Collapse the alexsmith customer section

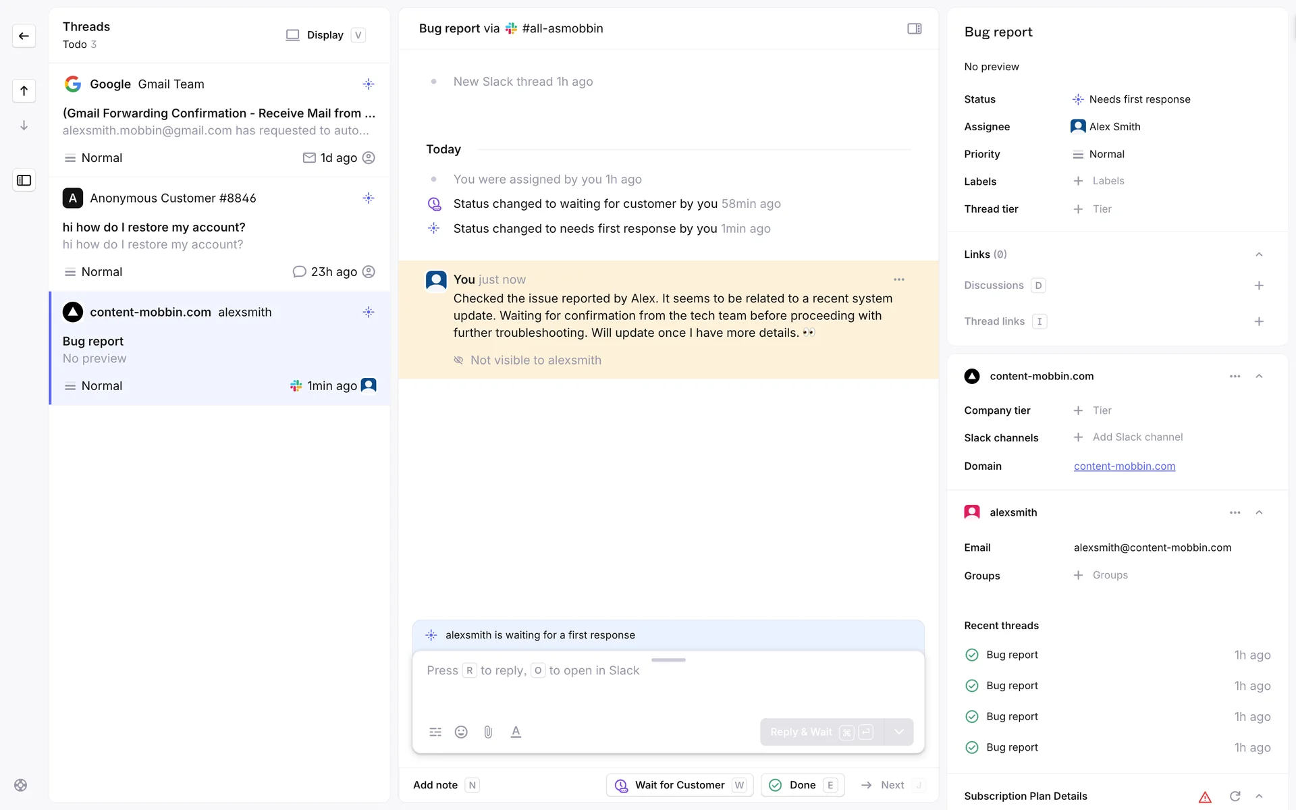coord(1259,512)
